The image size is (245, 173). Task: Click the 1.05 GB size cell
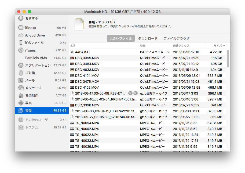tap(216, 64)
